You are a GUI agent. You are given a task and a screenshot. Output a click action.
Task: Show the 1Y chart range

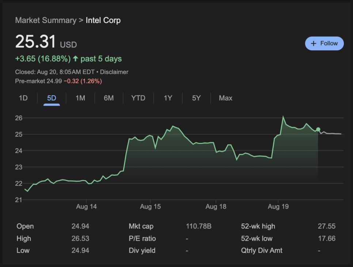tap(168, 98)
